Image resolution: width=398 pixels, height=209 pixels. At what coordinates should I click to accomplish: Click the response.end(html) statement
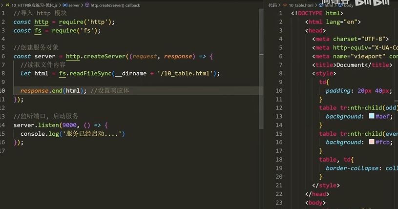click(x=53, y=91)
